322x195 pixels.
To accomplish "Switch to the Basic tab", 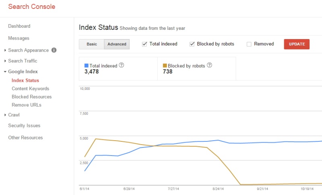I will [x=92, y=44].
